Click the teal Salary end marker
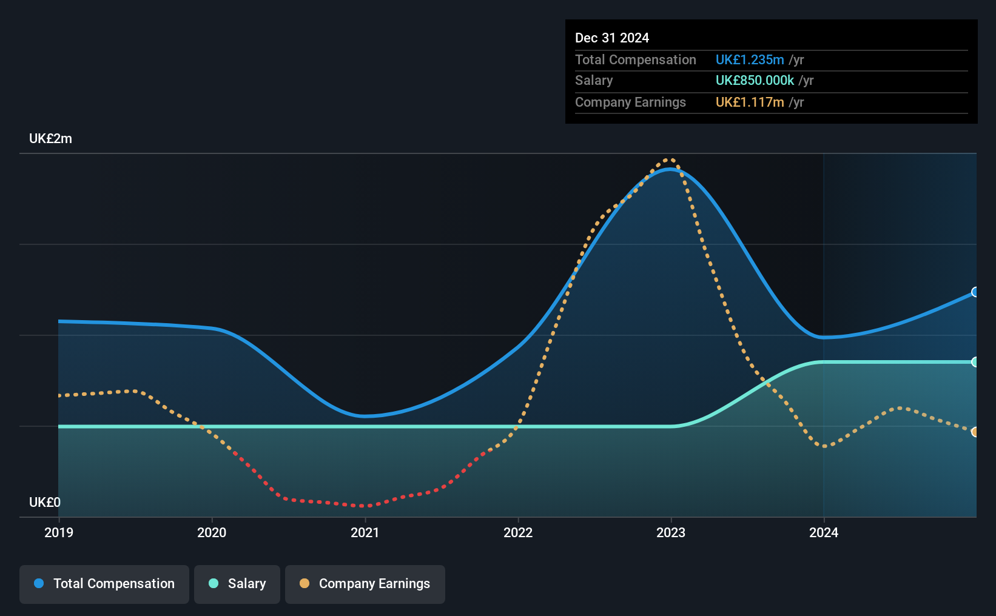This screenshot has height=616, width=996. 975,362
